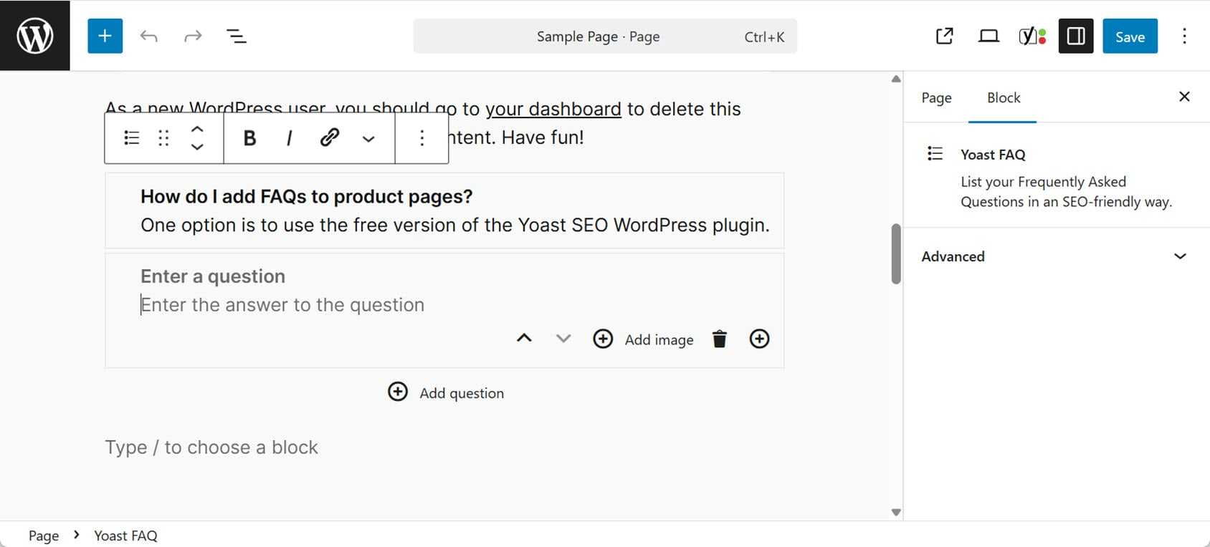Redo the last undone change
The height and width of the screenshot is (547, 1210).
click(x=193, y=36)
